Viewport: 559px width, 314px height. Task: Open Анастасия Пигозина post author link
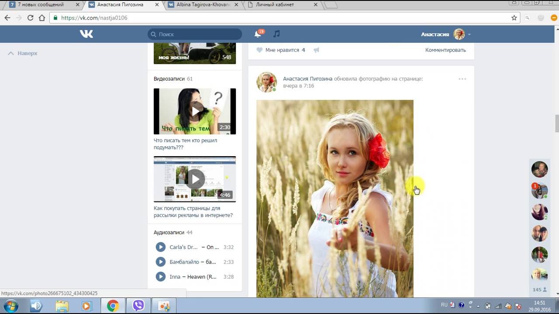(x=308, y=79)
